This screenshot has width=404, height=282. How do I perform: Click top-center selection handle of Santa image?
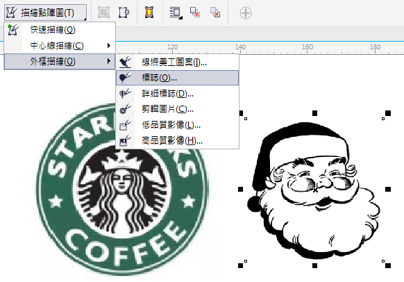point(314,113)
